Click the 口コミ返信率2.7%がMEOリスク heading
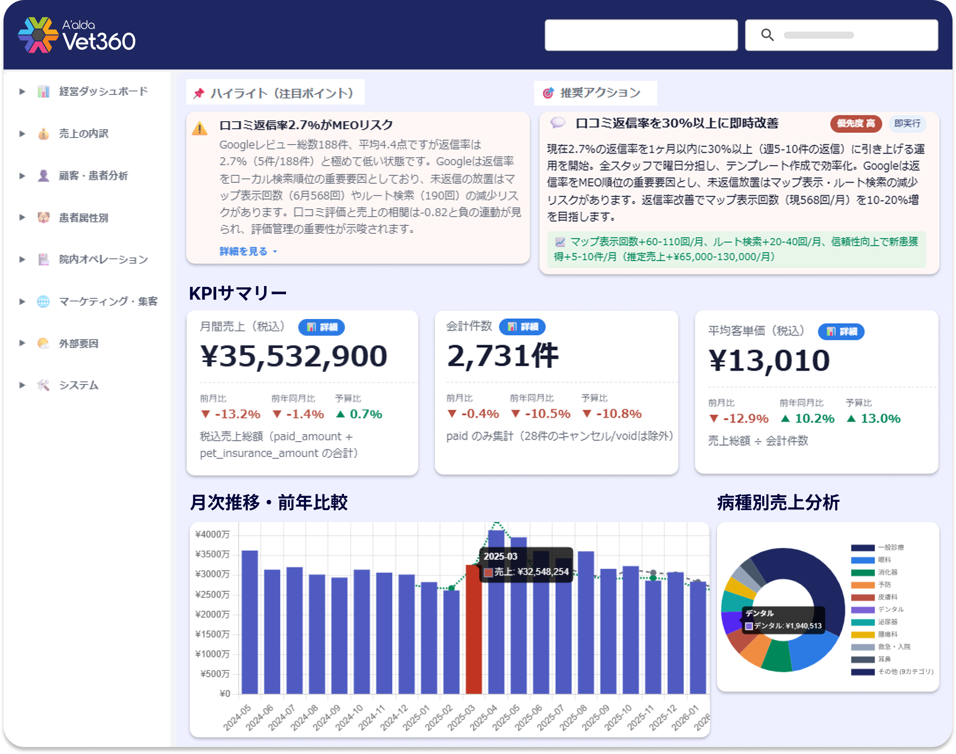Viewport: 956px width, 754px height. tap(306, 125)
